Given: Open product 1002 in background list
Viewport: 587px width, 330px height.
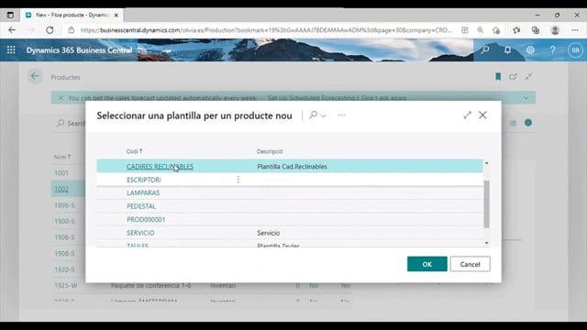Looking at the screenshot, I should (x=61, y=189).
